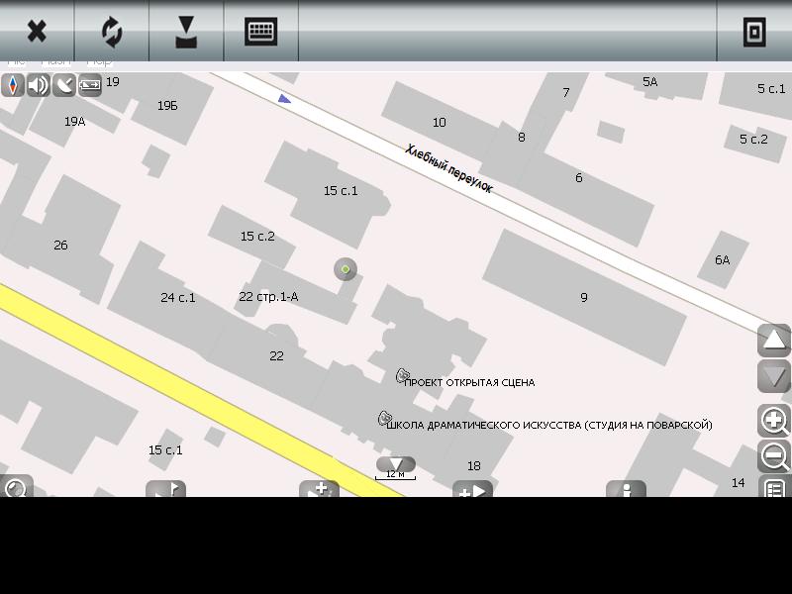792x594 pixels.
Task: Click the fullscreen frame button at top right
Action: click(x=754, y=32)
